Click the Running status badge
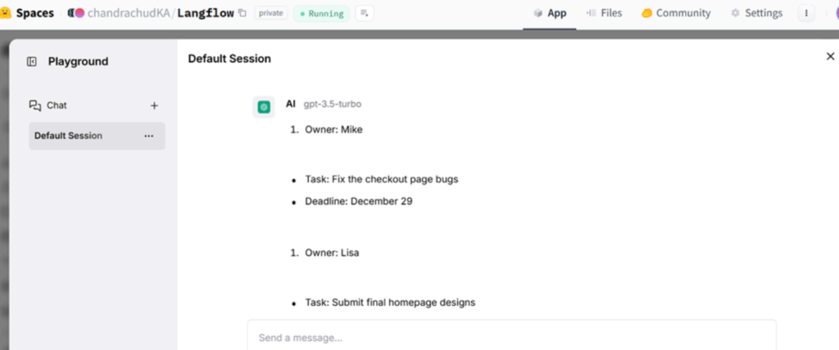The height and width of the screenshot is (350, 839). (321, 13)
